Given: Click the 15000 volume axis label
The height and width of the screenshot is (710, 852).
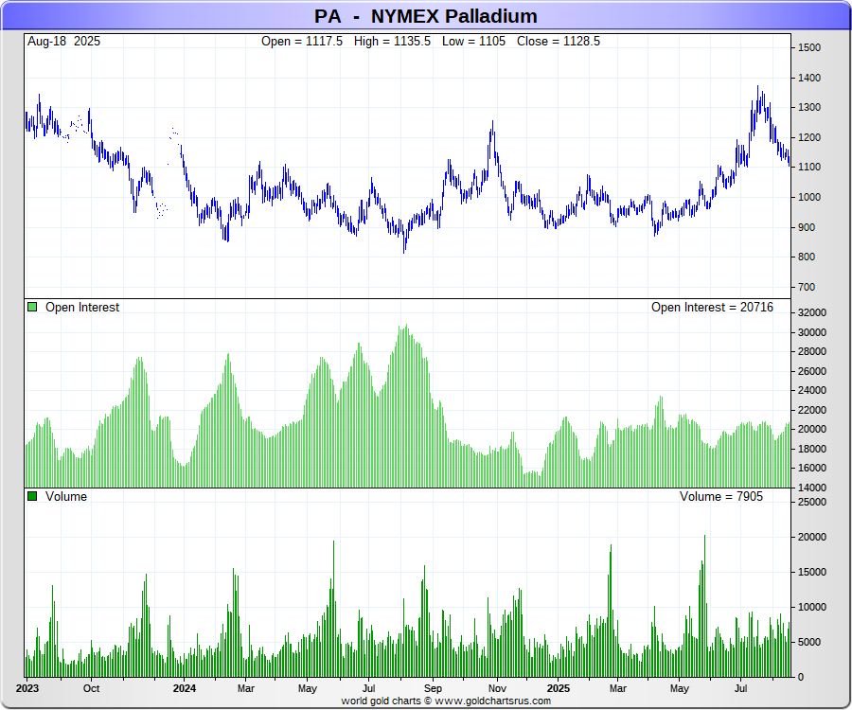Looking at the screenshot, I should coord(812,572).
